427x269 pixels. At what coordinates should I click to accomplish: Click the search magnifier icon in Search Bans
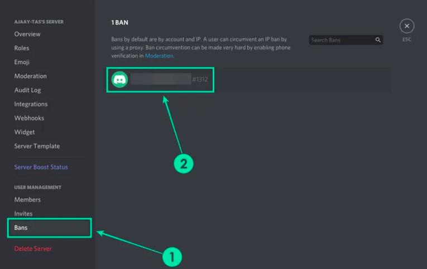coord(378,40)
